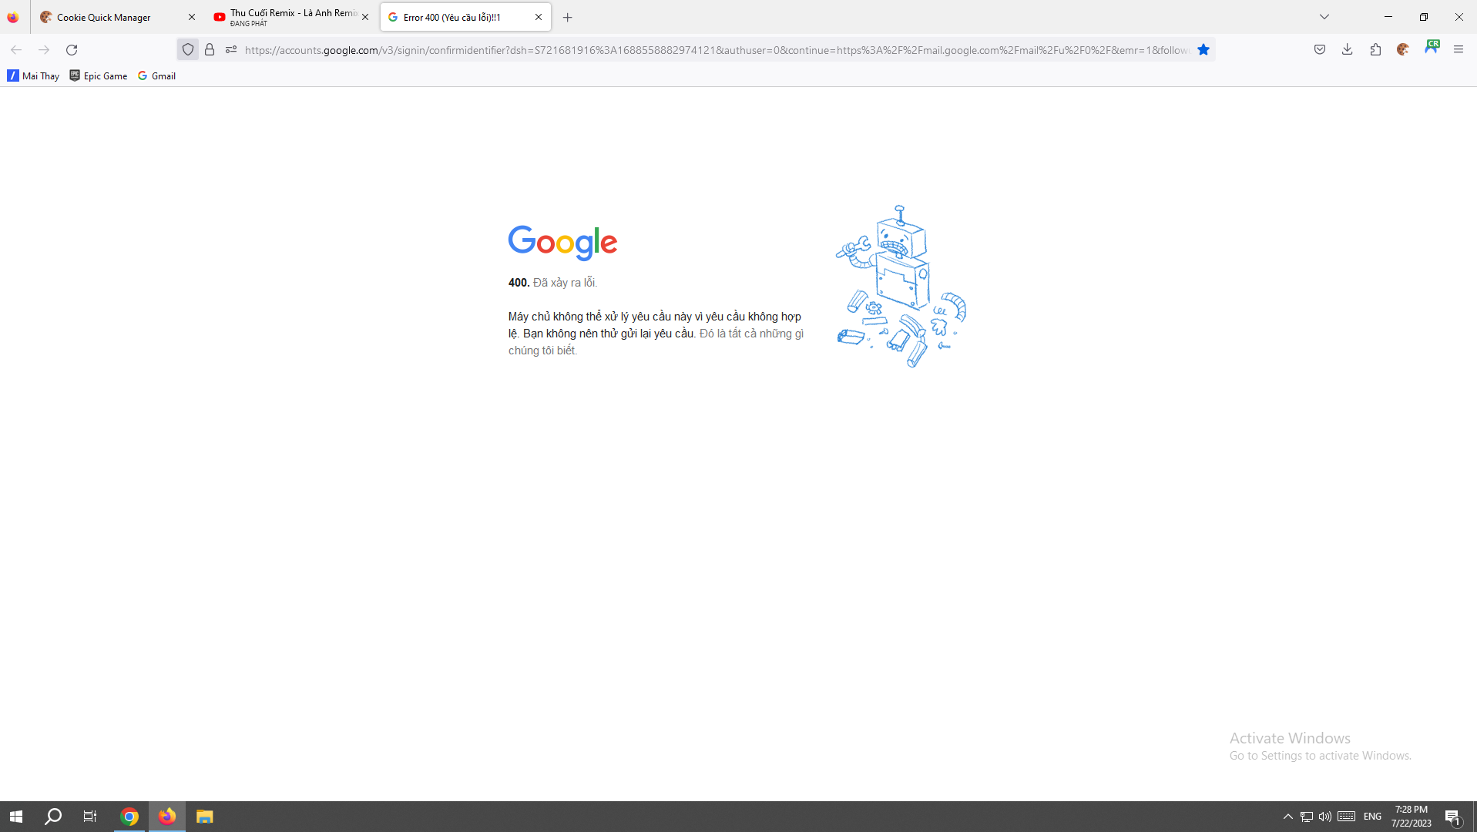The width and height of the screenshot is (1477, 832).
Task: Show hidden system tray icons
Action: (x=1287, y=817)
